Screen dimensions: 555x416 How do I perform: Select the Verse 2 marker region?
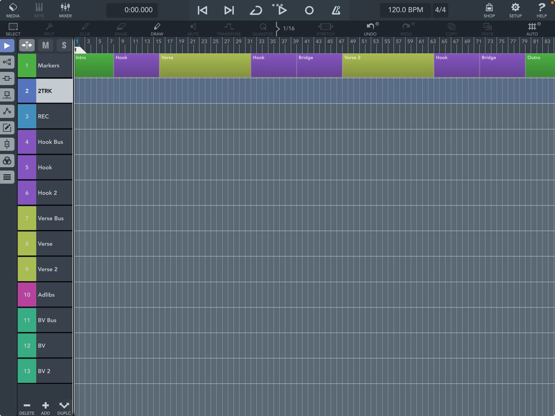[388, 65]
